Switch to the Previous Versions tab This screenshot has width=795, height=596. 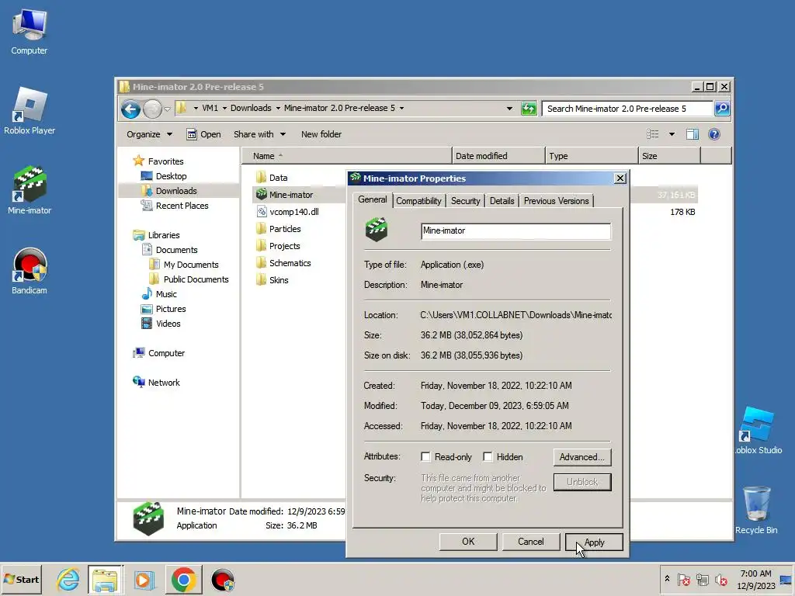[x=556, y=201]
